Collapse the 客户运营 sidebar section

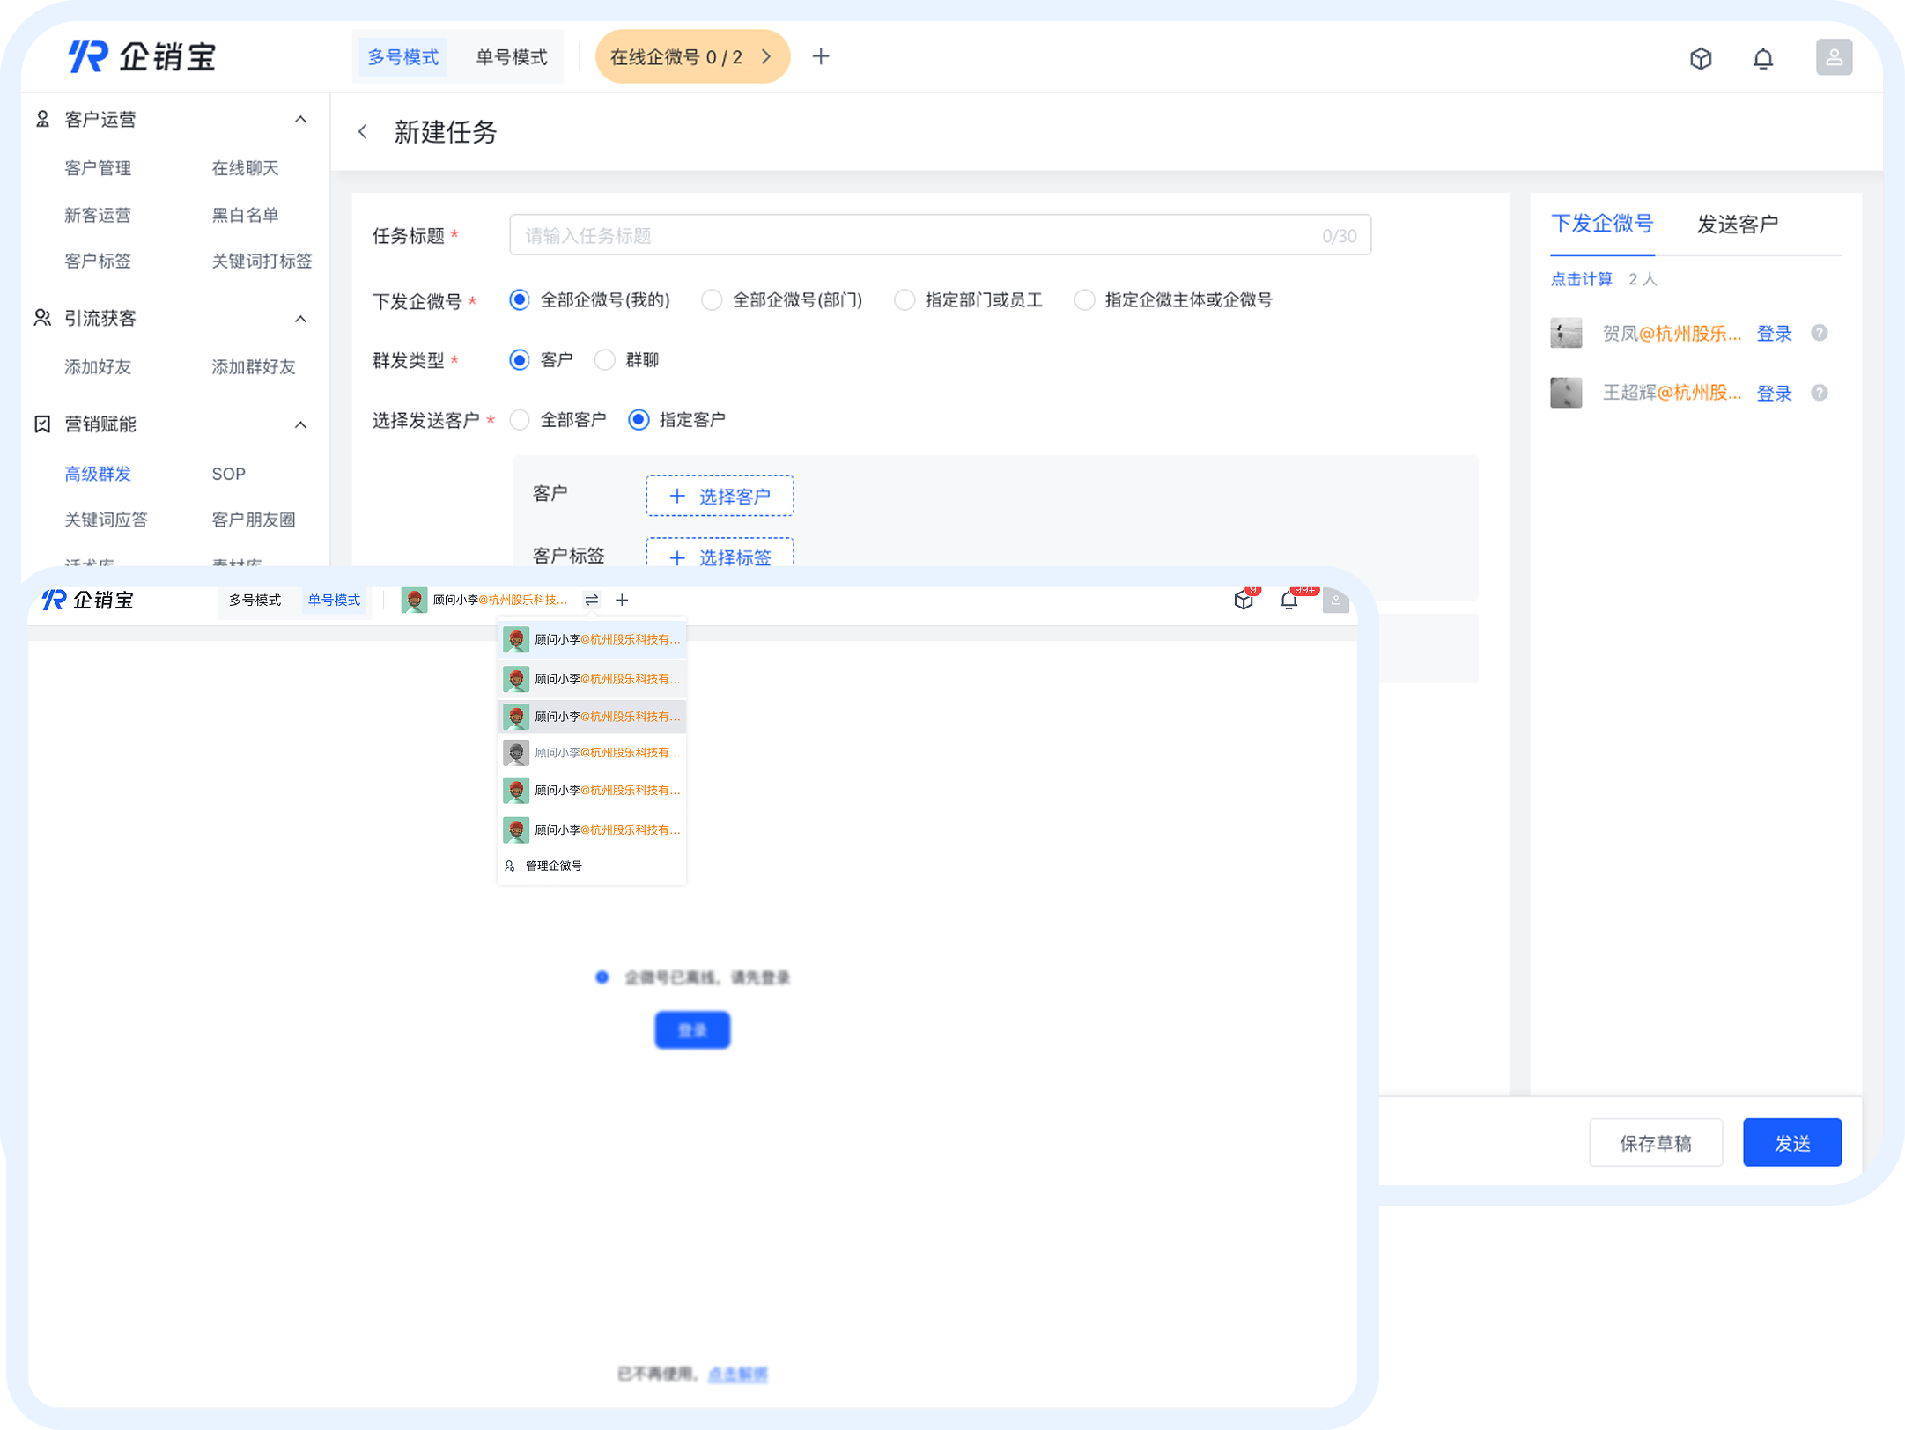coord(300,120)
